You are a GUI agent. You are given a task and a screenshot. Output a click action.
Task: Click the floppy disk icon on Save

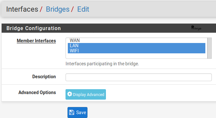[71, 112]
